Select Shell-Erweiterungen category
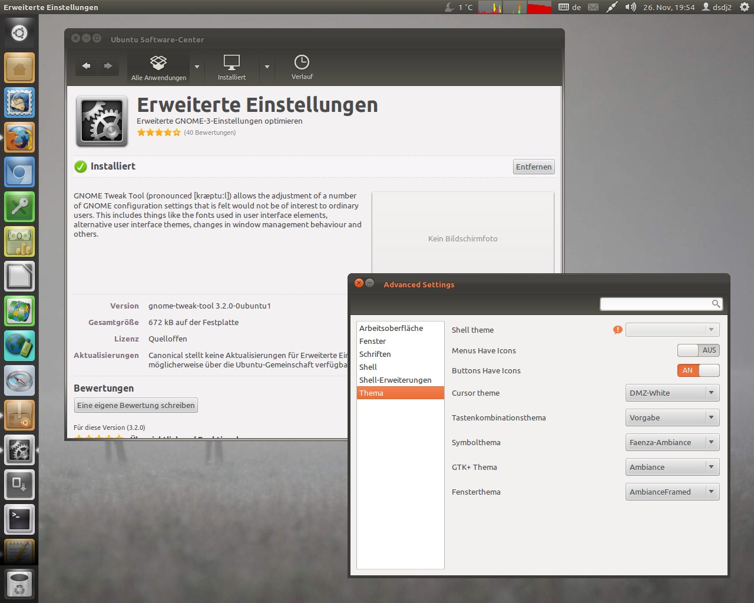This screenshot has width=754, height=603. click(401, 380)
